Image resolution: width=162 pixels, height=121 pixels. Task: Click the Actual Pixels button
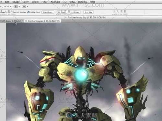(x=48, y=12)
